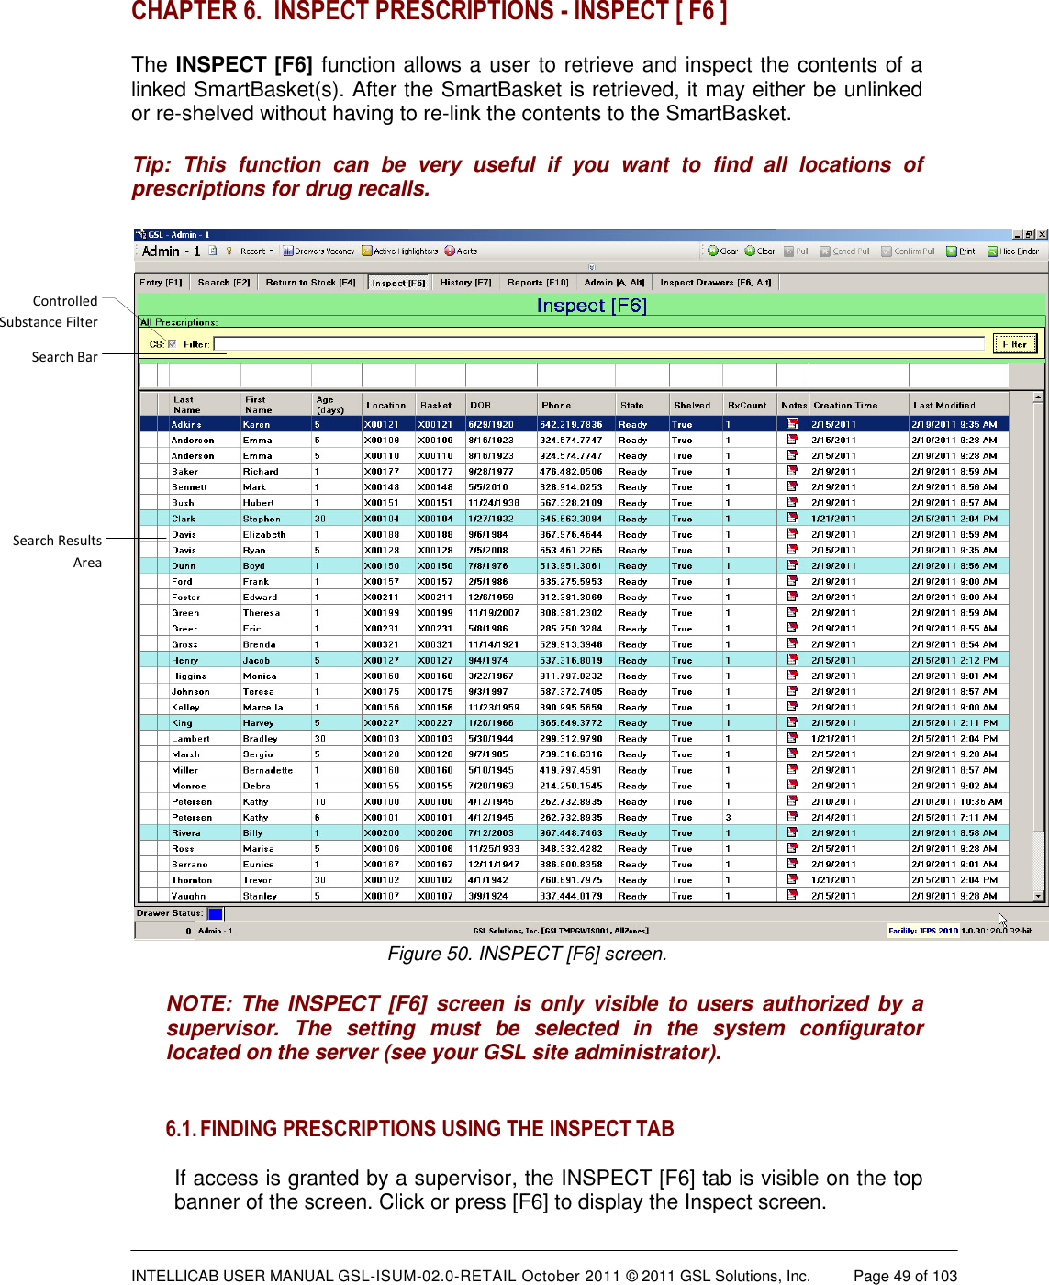Open the Drawers Vacancy panel
Viewport: 1049px width, 1285px height.
(x=321, y=251)
